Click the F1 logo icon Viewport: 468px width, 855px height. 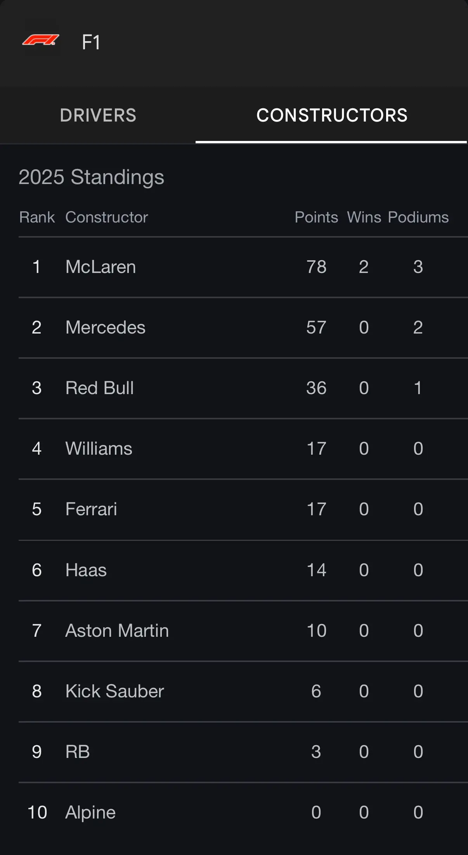click(x=41, y=40)
